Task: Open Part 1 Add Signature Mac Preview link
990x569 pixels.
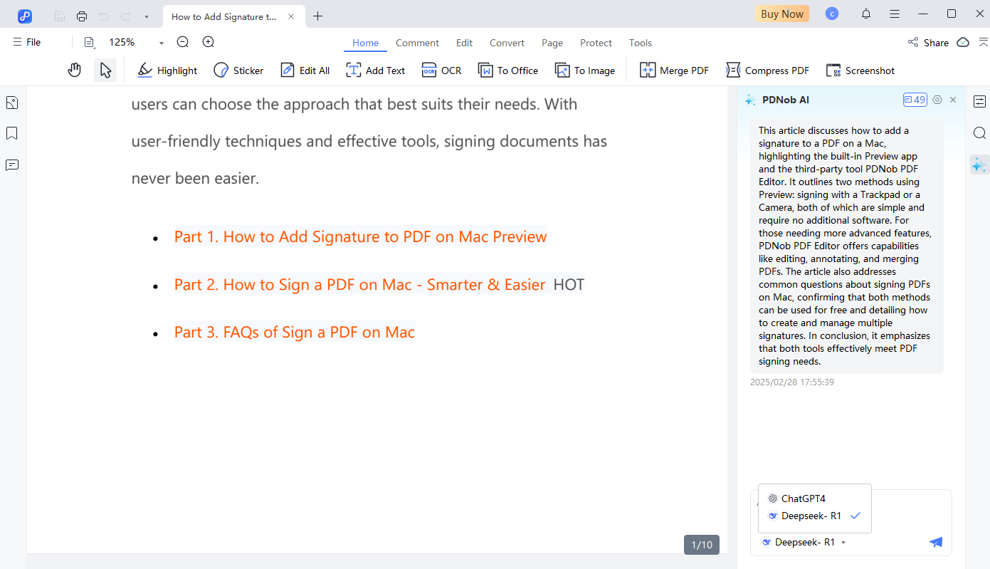Action: 360,236
